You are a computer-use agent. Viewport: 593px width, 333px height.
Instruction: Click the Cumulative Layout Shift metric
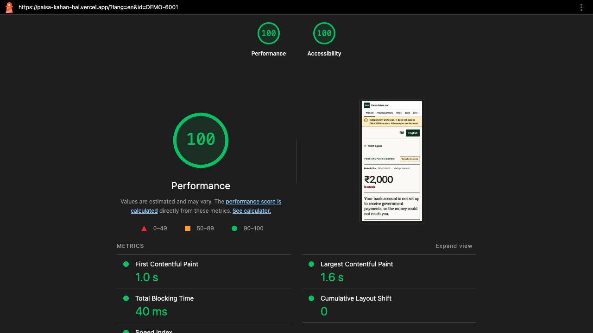click(x=389, y=306)
